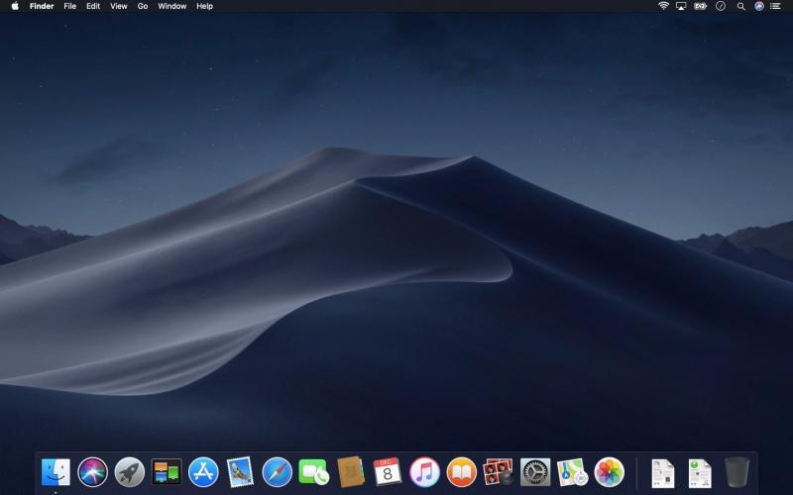Open the Books app in the Dock
793x495 pixels.
pyautogui.click(x=461, y=472)
